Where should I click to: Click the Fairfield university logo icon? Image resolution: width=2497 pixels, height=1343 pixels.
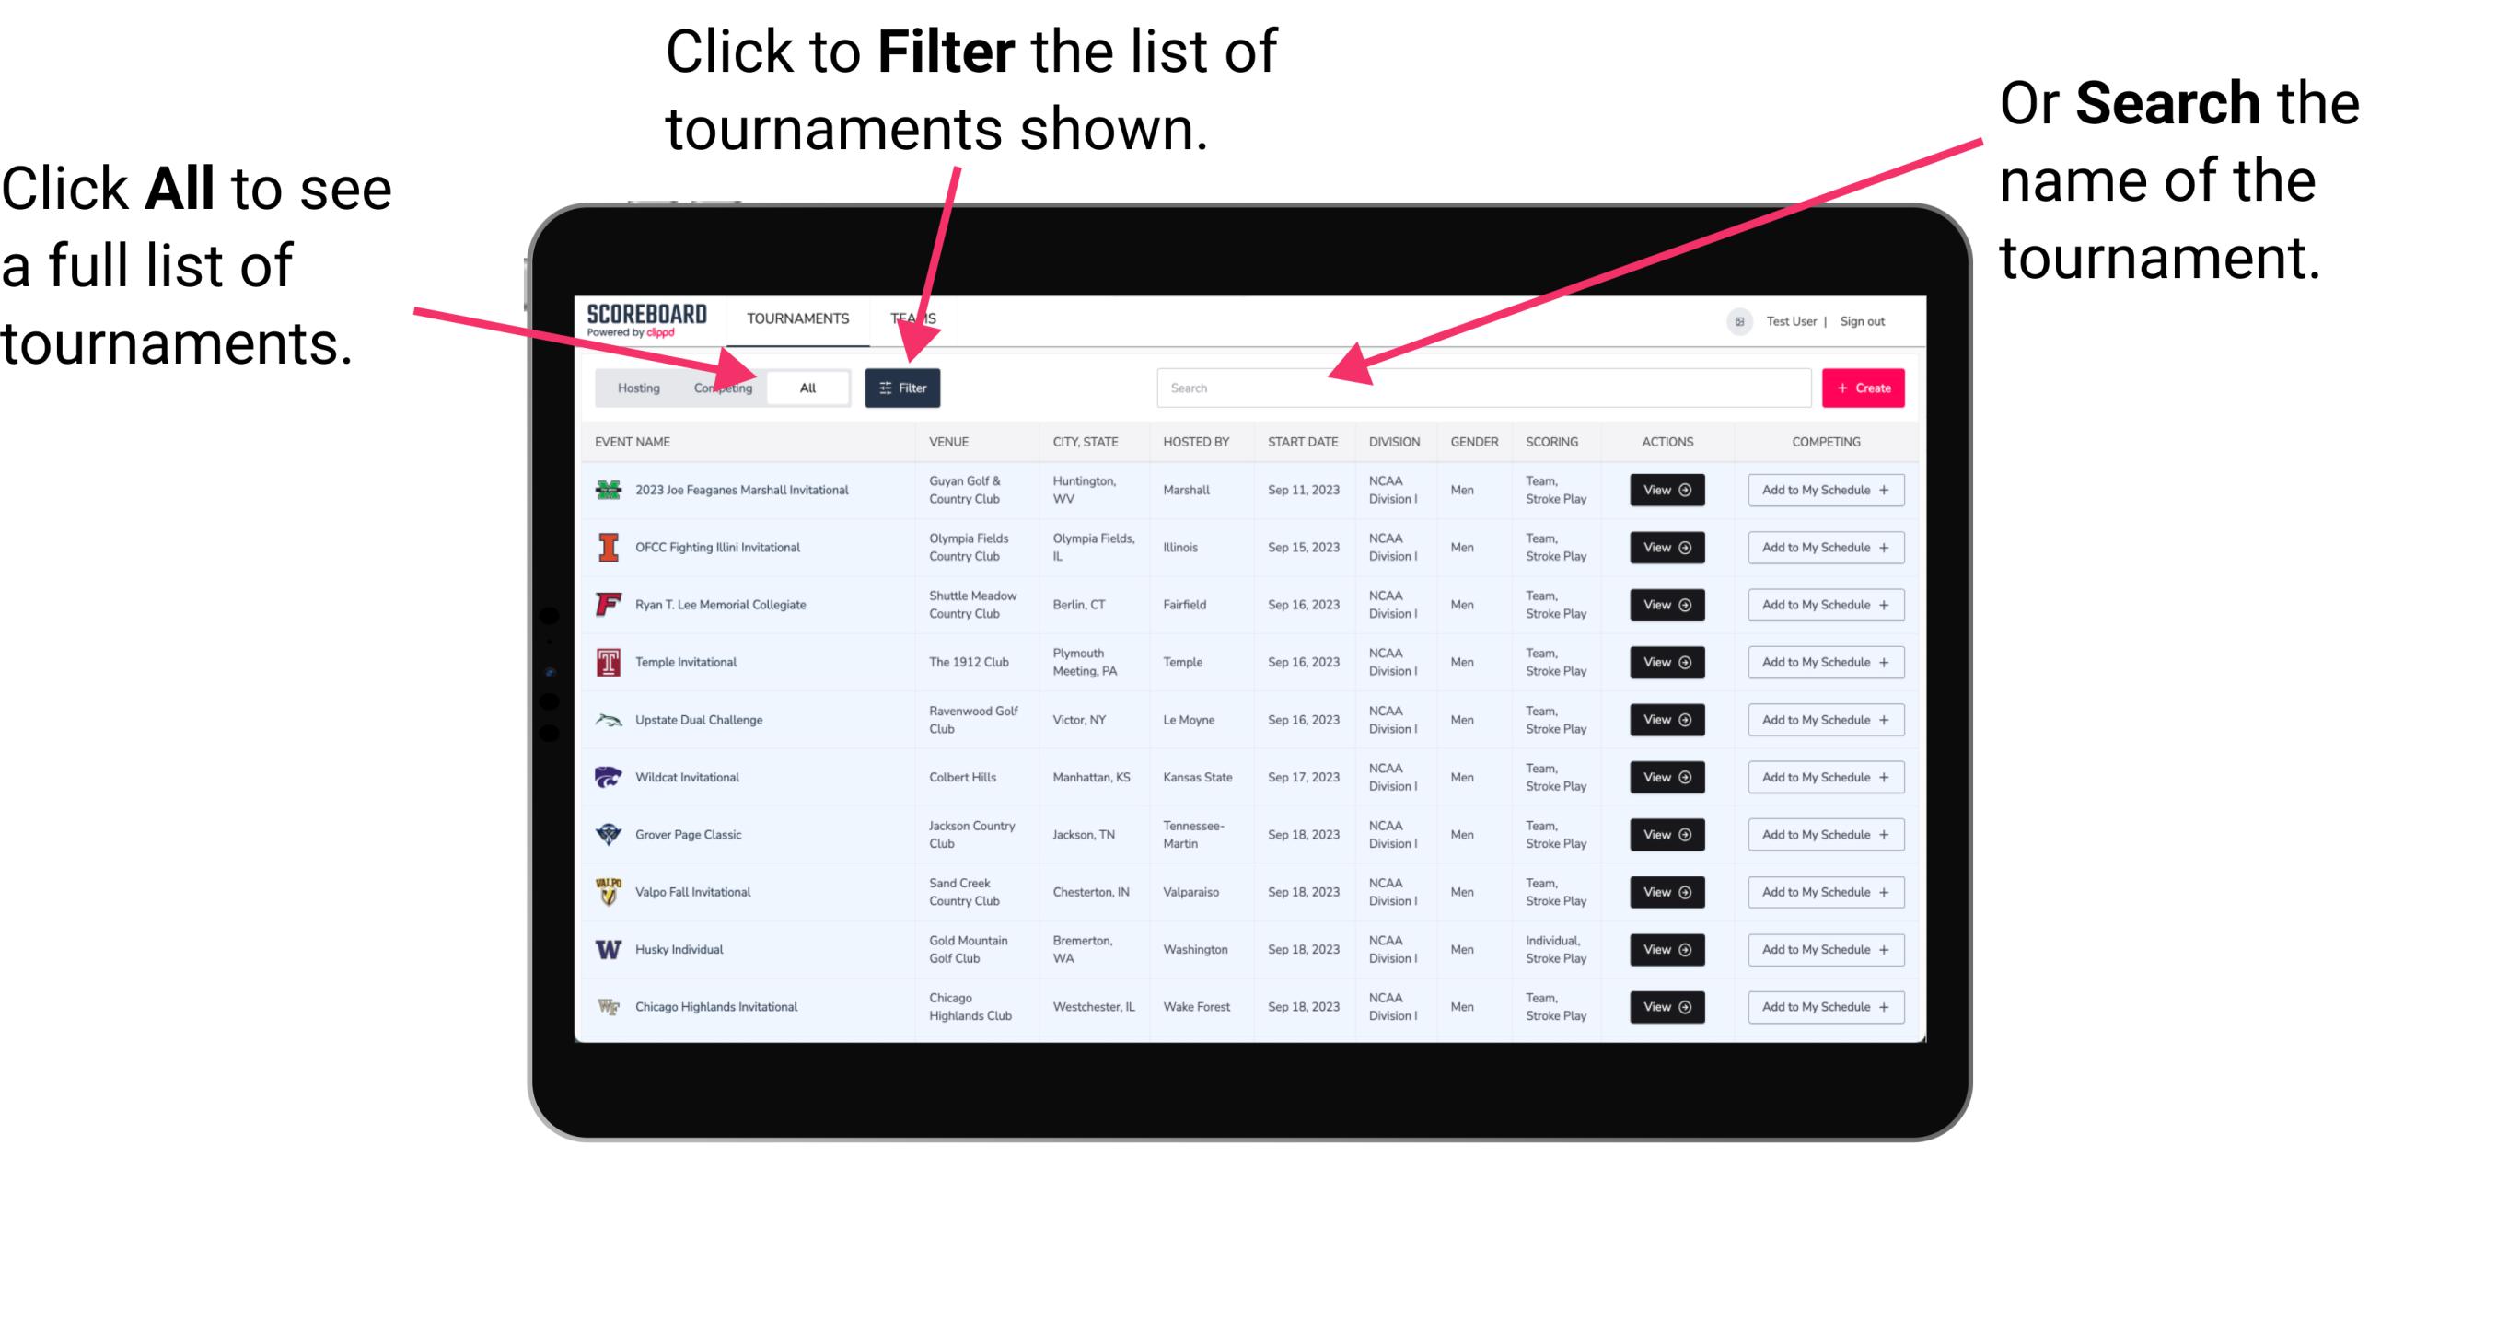coord(607,604)
